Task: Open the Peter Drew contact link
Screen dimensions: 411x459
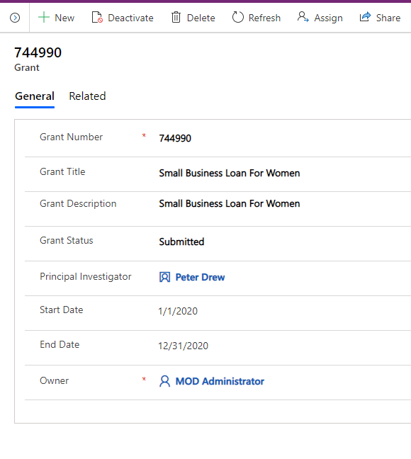Action: click(200, 277)
